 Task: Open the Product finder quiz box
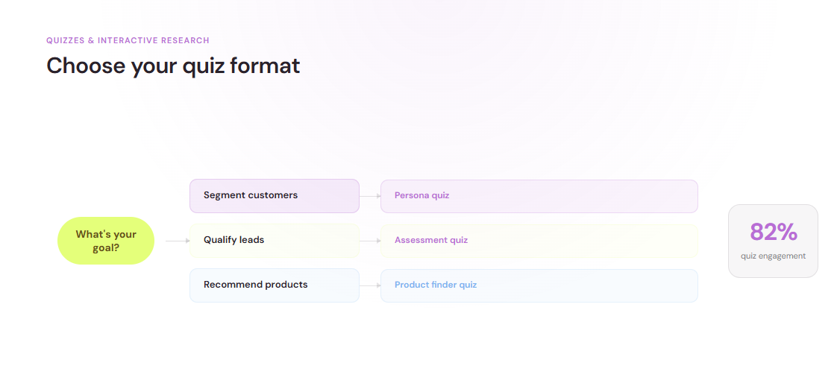[x=539, y=285]
